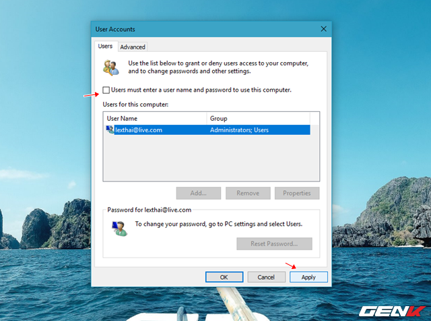Click the 'Users for this computer:' label
This screenshot has height=321, width=431.
(x=135, y=105)
